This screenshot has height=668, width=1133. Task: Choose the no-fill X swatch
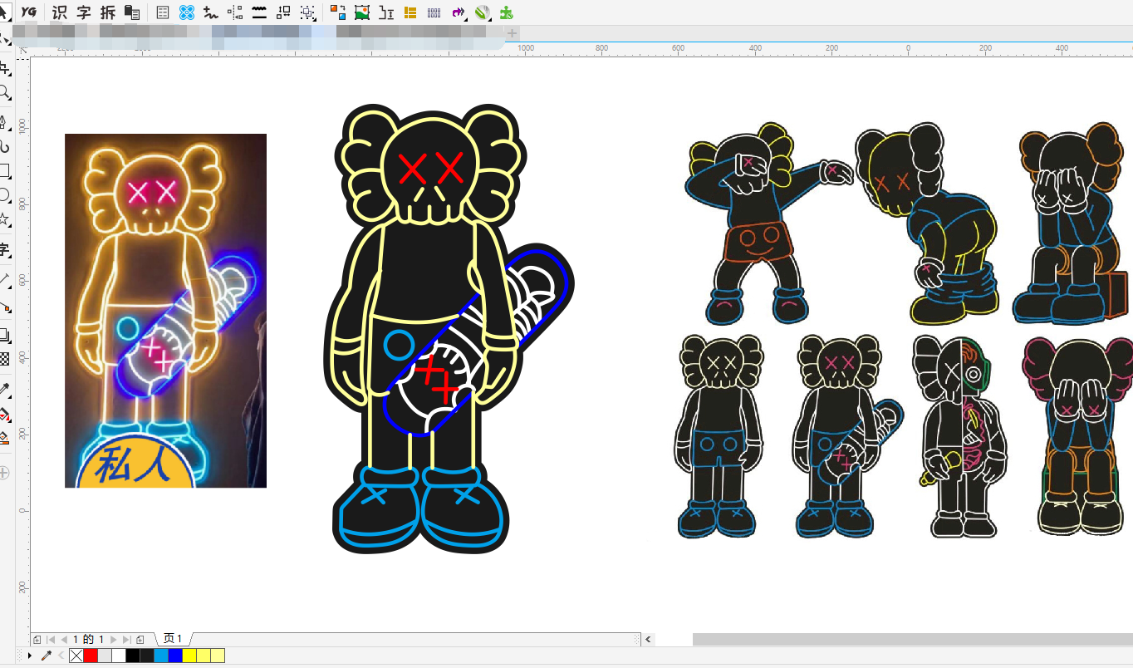point(76,656)
